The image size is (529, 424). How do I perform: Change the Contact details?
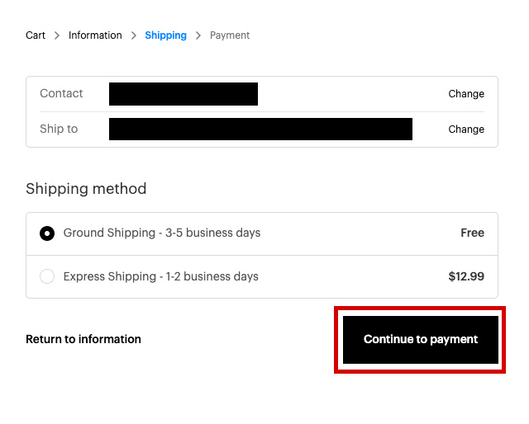click(466, 94)
